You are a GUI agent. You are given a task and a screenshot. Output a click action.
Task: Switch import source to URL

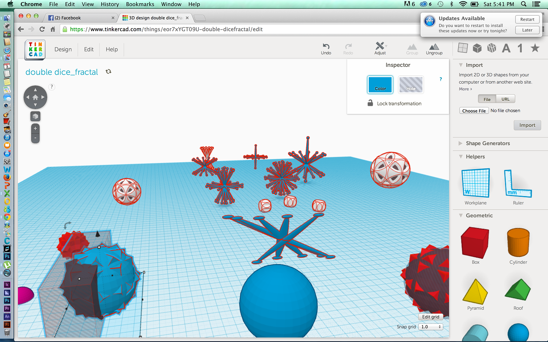point(505,99)
